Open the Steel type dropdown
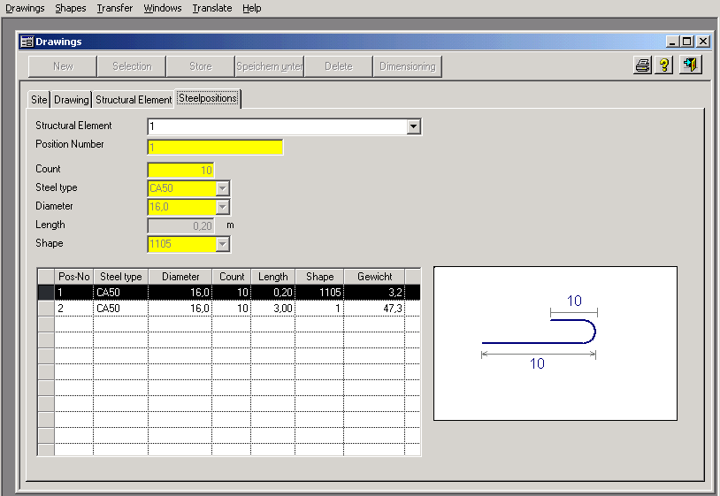Viewport: 720px width, 496px height. coord(223,188)
